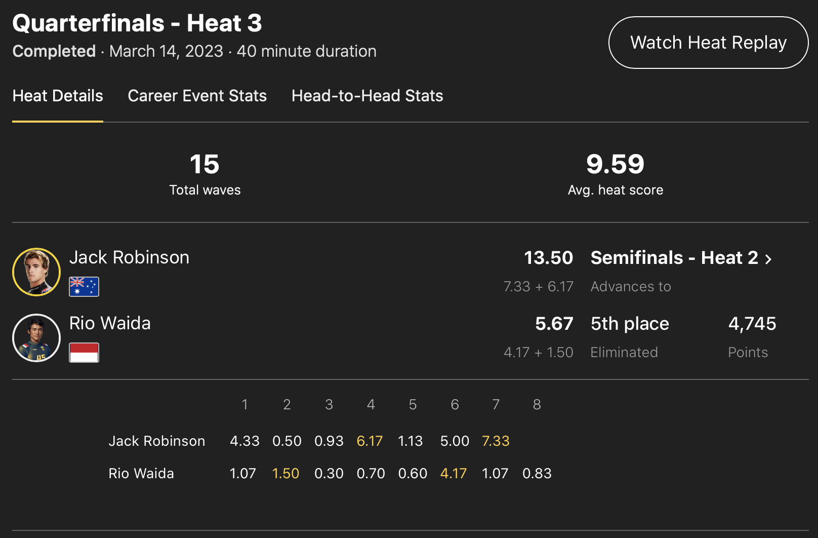Click Rio Waida's 5.67 heat total
818x538 pixels.
pyautogui.click(x=554, y=324)
